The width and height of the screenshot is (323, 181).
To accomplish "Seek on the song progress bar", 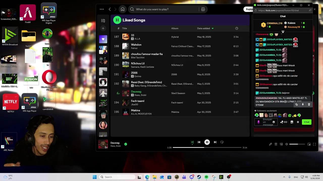I will (x=207, y=148).
